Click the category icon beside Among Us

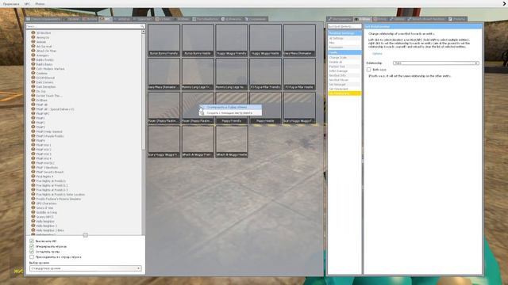click(33, 37)
